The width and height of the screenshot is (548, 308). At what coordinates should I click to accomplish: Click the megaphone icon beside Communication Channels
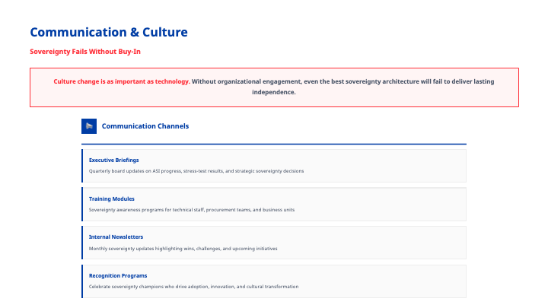click(89, 126)
